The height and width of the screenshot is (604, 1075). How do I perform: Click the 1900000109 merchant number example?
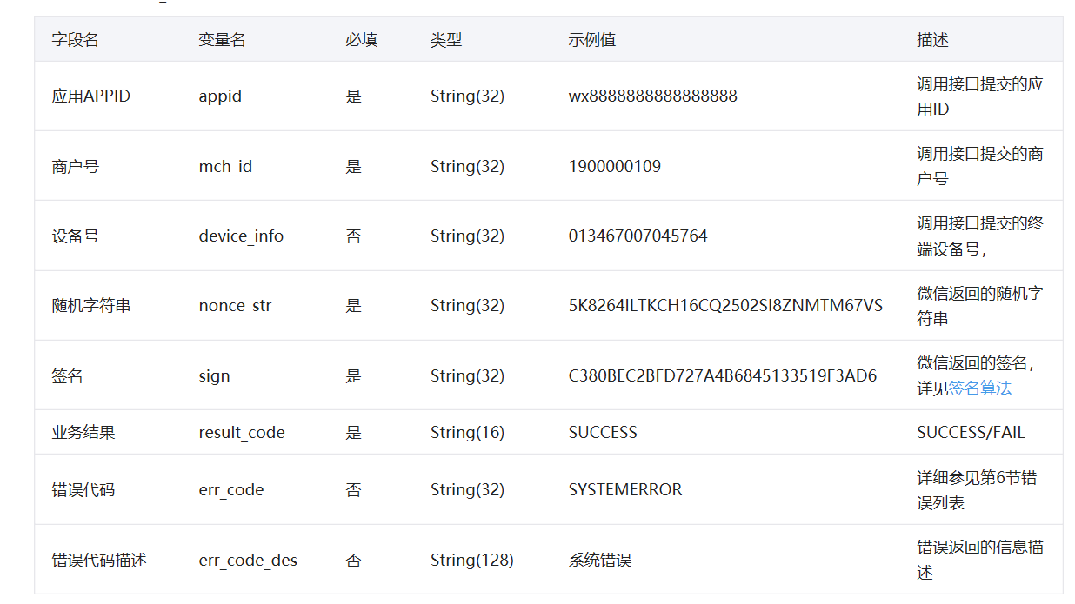pyautogui.click(x=614, y=166)
